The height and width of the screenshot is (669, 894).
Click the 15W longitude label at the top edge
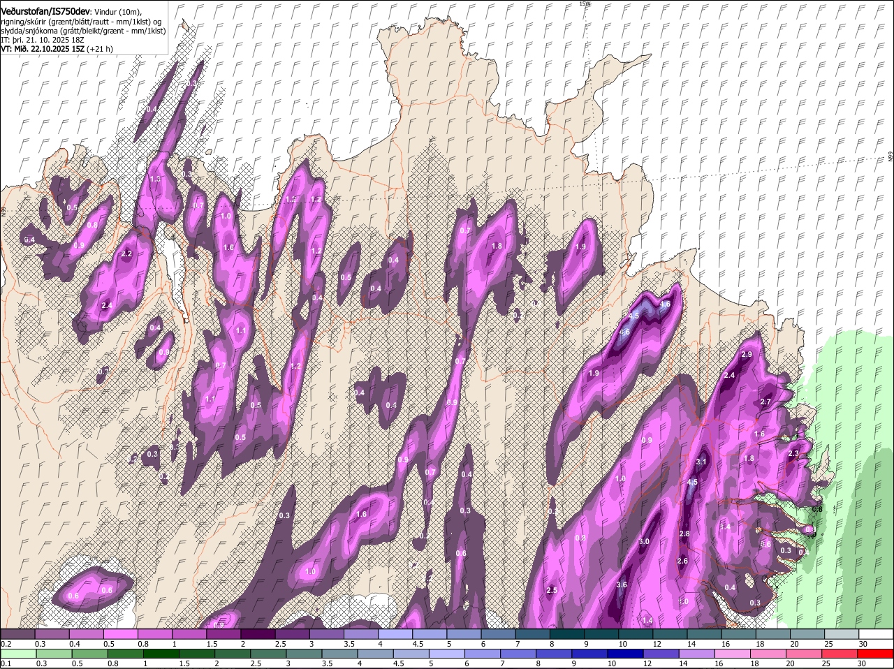click(x=585, y=3)
